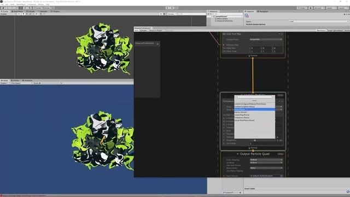Open the Edit menu
The image size is (350, 197).
click(x=7, y=4)
